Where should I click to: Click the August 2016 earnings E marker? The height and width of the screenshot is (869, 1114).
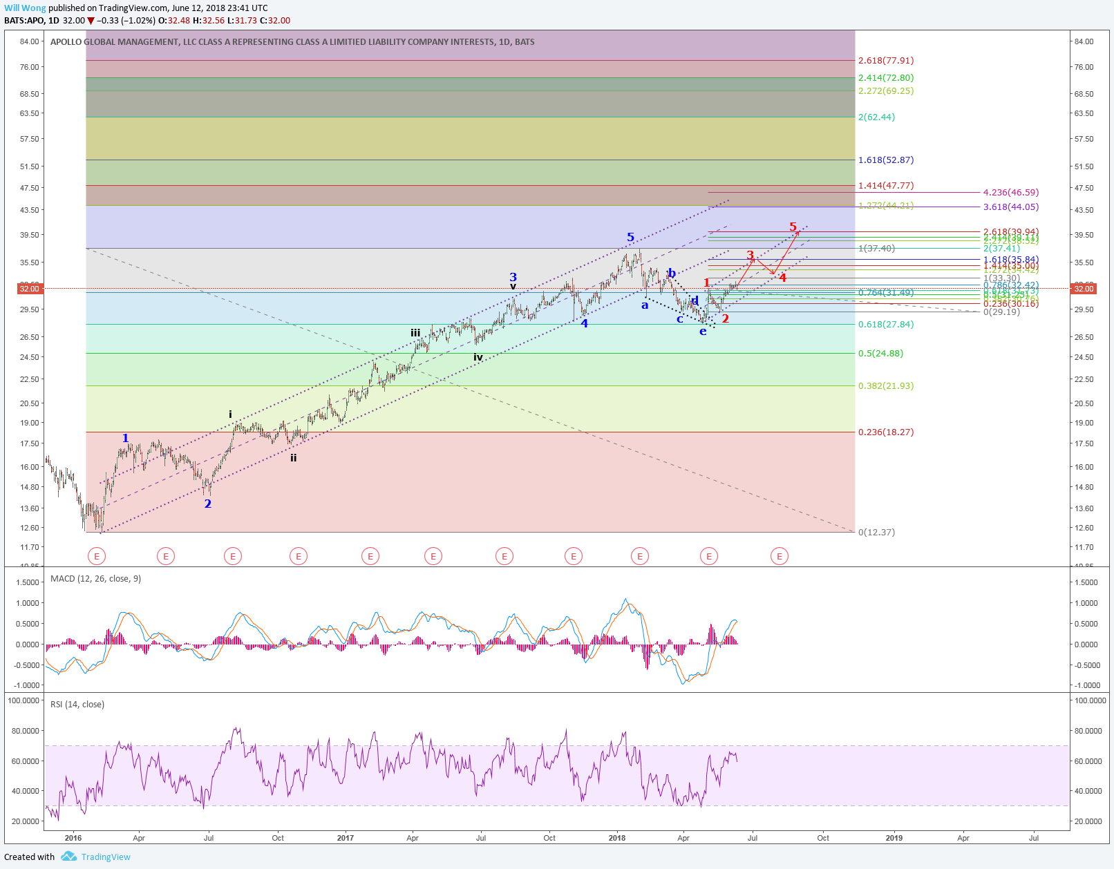point(233,556)
